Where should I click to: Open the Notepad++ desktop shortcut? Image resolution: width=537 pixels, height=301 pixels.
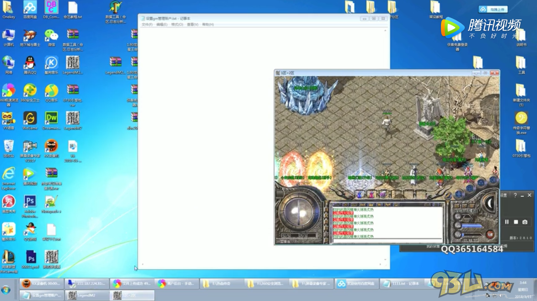click(x=51, y=204)
